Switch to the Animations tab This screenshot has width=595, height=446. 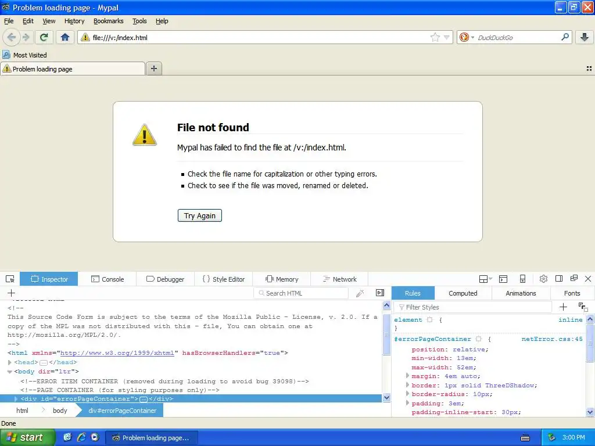[x=521, y=293]
